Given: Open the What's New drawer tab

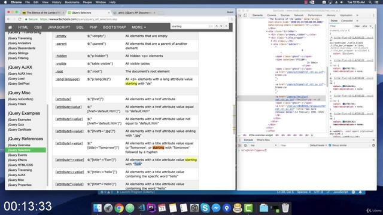Looking at the screenshot, I should click(263, 140).
